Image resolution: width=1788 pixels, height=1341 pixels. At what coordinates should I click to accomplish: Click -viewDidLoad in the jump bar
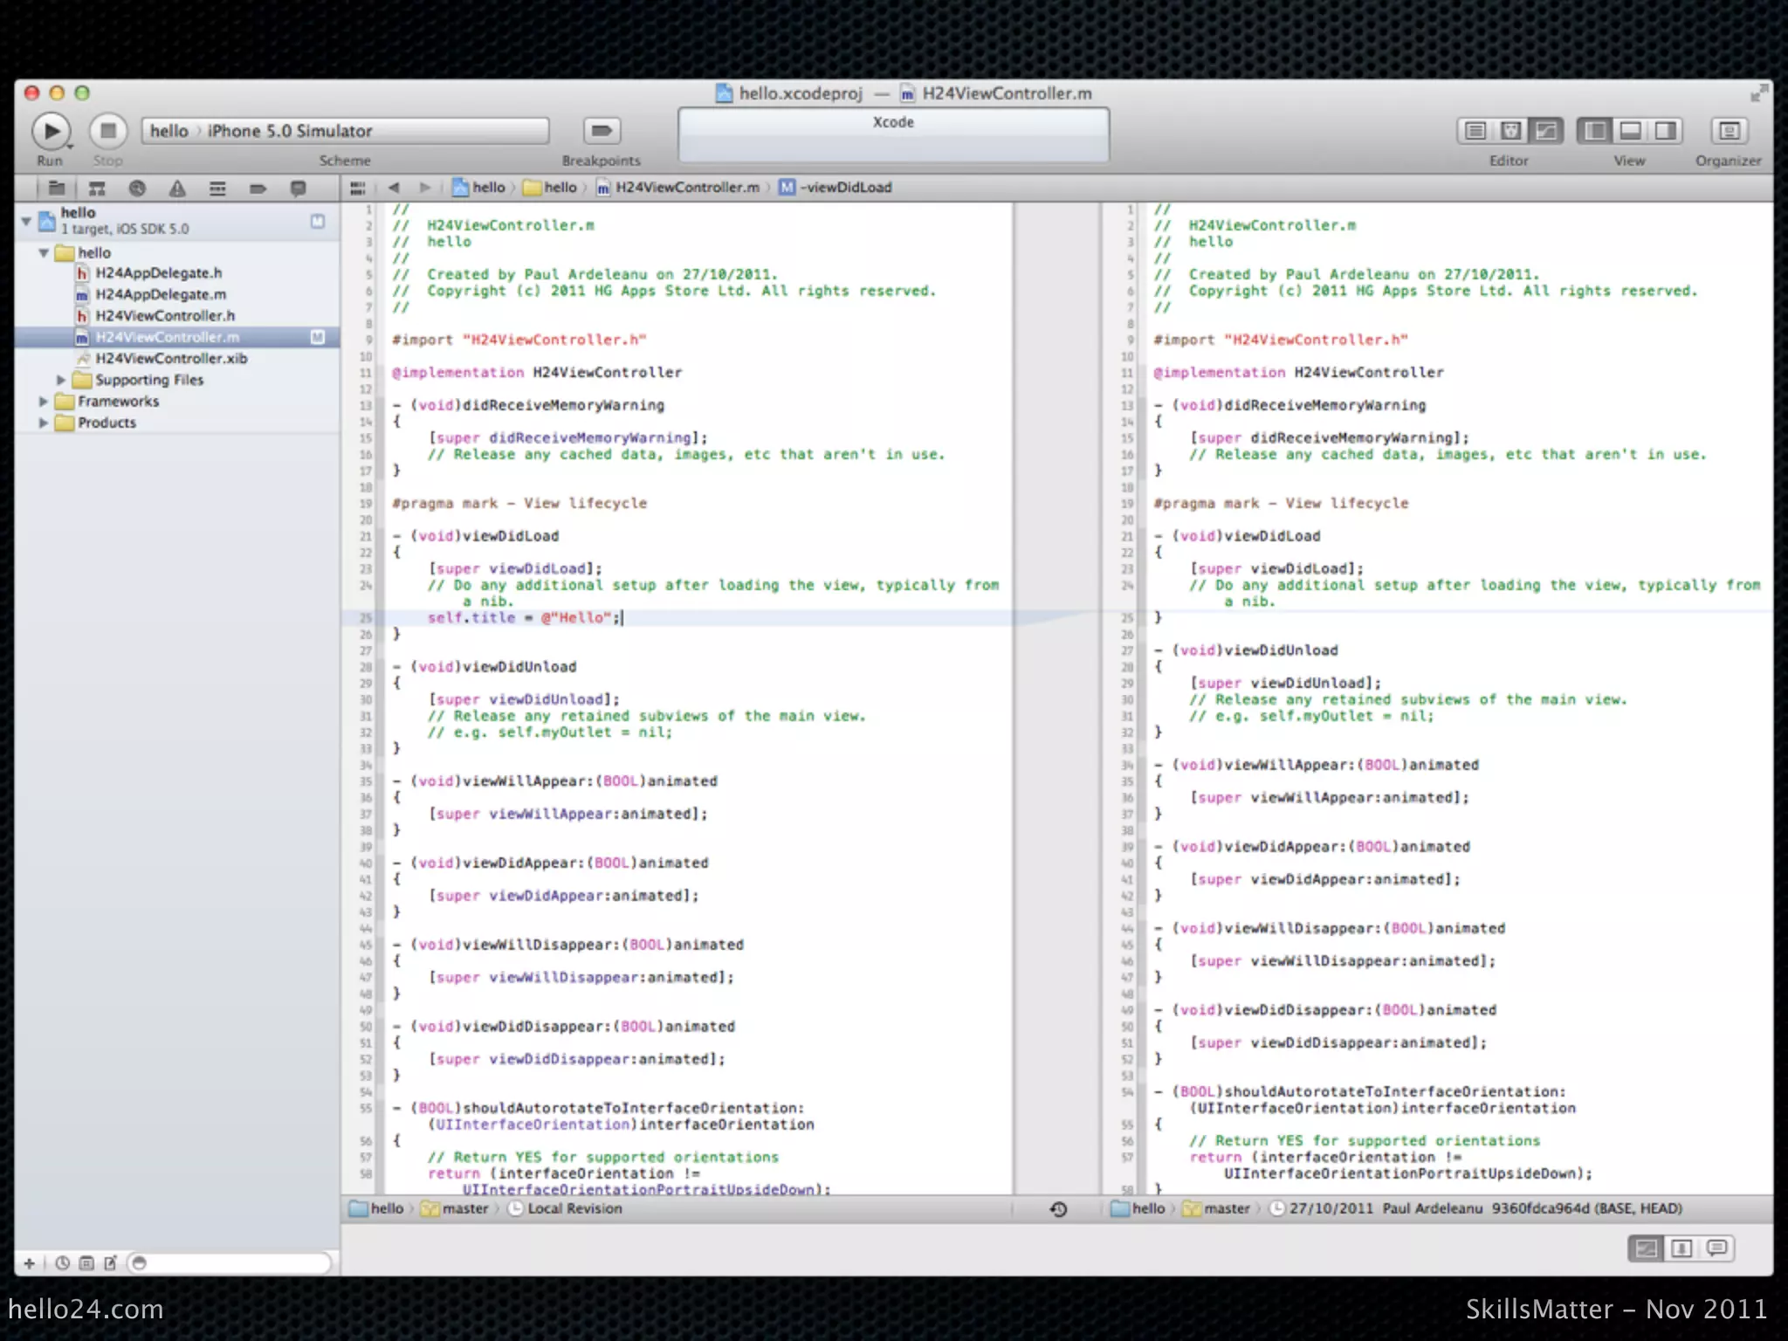click(x=847, y=188)
